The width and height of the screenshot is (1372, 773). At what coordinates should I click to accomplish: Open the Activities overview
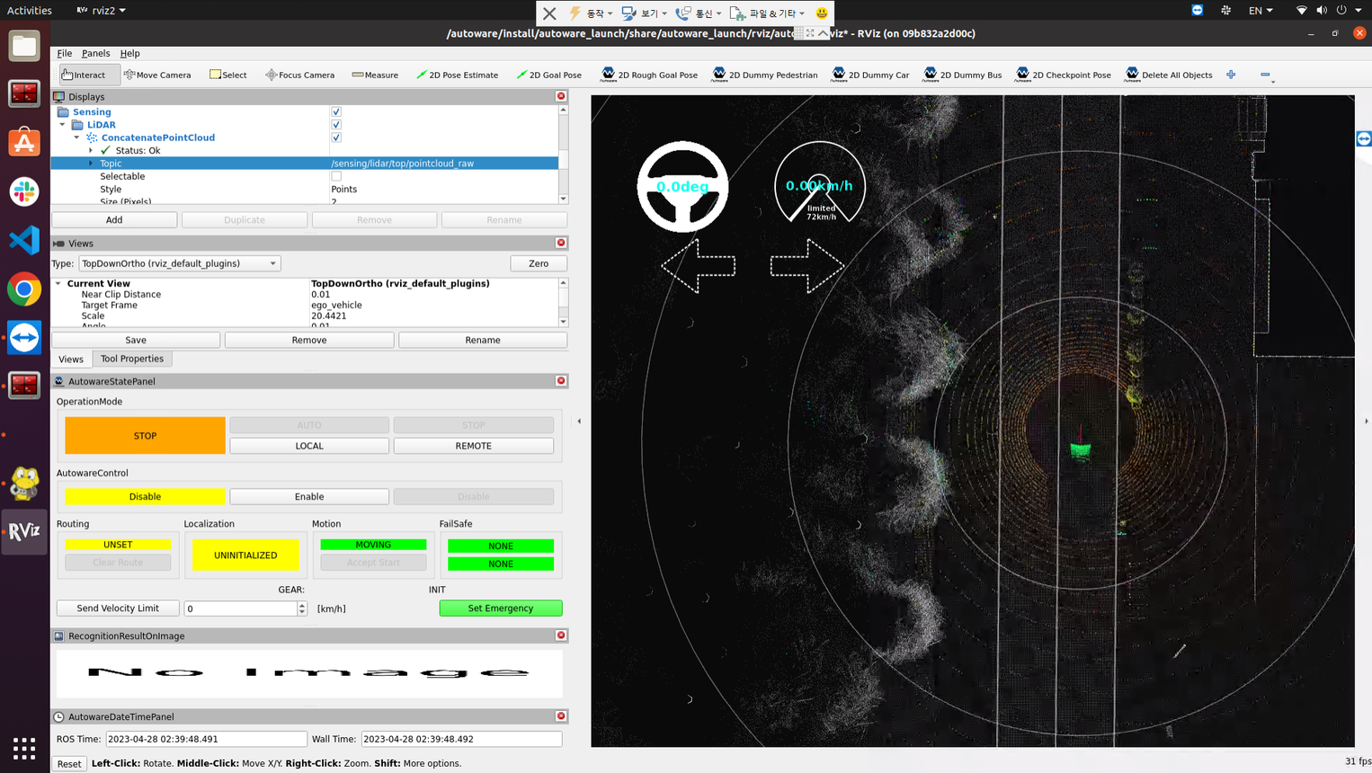click(30, 10)
